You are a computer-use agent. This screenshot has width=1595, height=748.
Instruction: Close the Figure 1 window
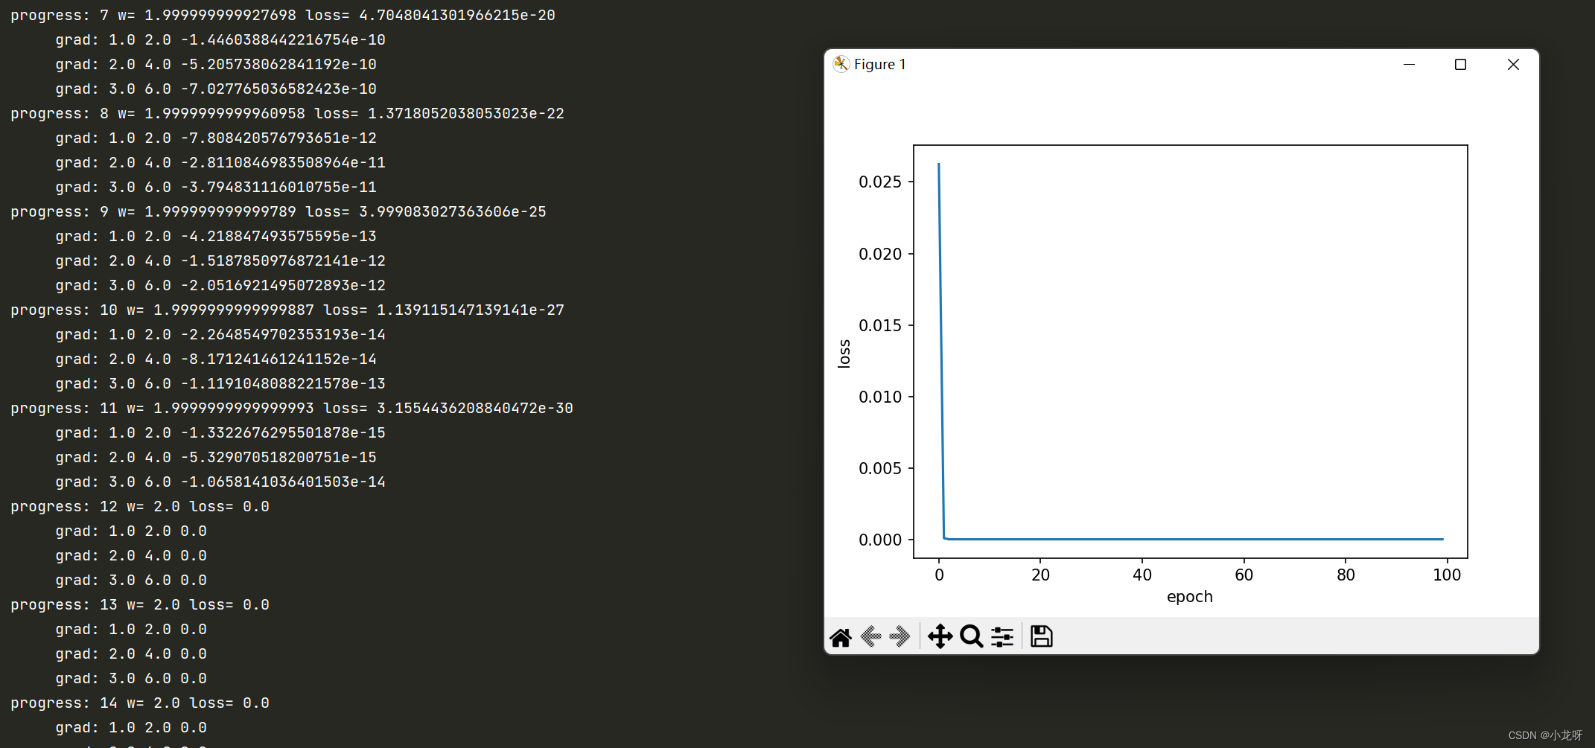click(1513, 64)
